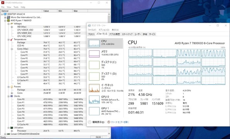Viewport: 230px width, 139px height.
Task: Switch to the サービス tab
Action: (x=152, y=34)
